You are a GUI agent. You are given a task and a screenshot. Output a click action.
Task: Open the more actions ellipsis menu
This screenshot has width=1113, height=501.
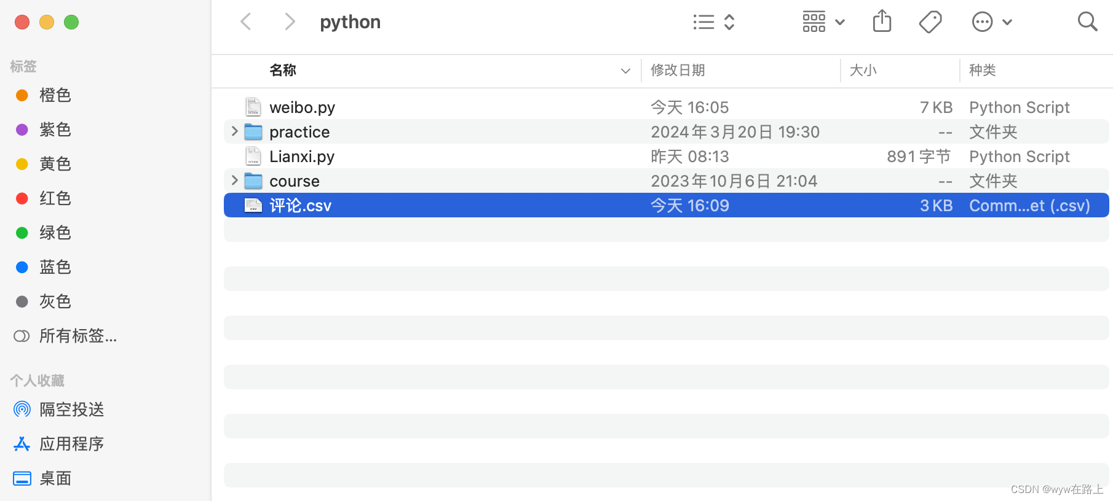992,22
